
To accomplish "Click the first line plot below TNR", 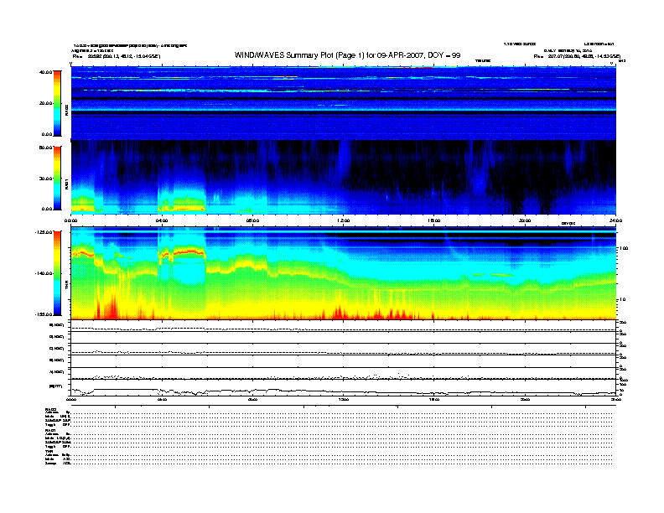I will [x=344, y=326].
